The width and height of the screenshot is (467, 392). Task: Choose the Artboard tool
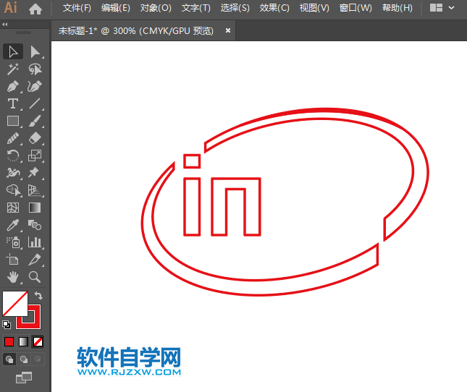[x=13, y=260]
